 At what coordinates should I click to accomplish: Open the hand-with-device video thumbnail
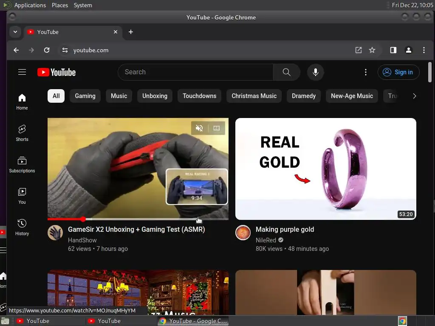click(326, 292)
